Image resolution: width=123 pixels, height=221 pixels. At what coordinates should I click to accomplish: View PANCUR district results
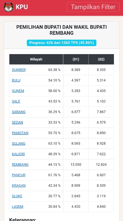19,175
